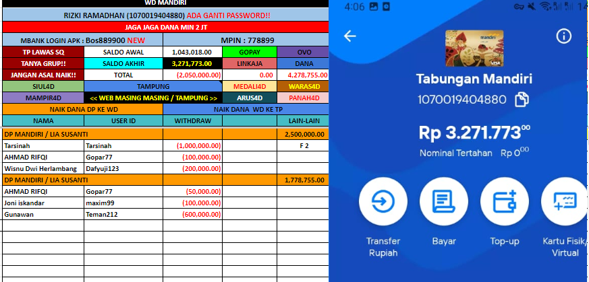Click the Rp 3.271.773 balance in app
The height and width of the screenshot is (282, 589).
(474, 133)
